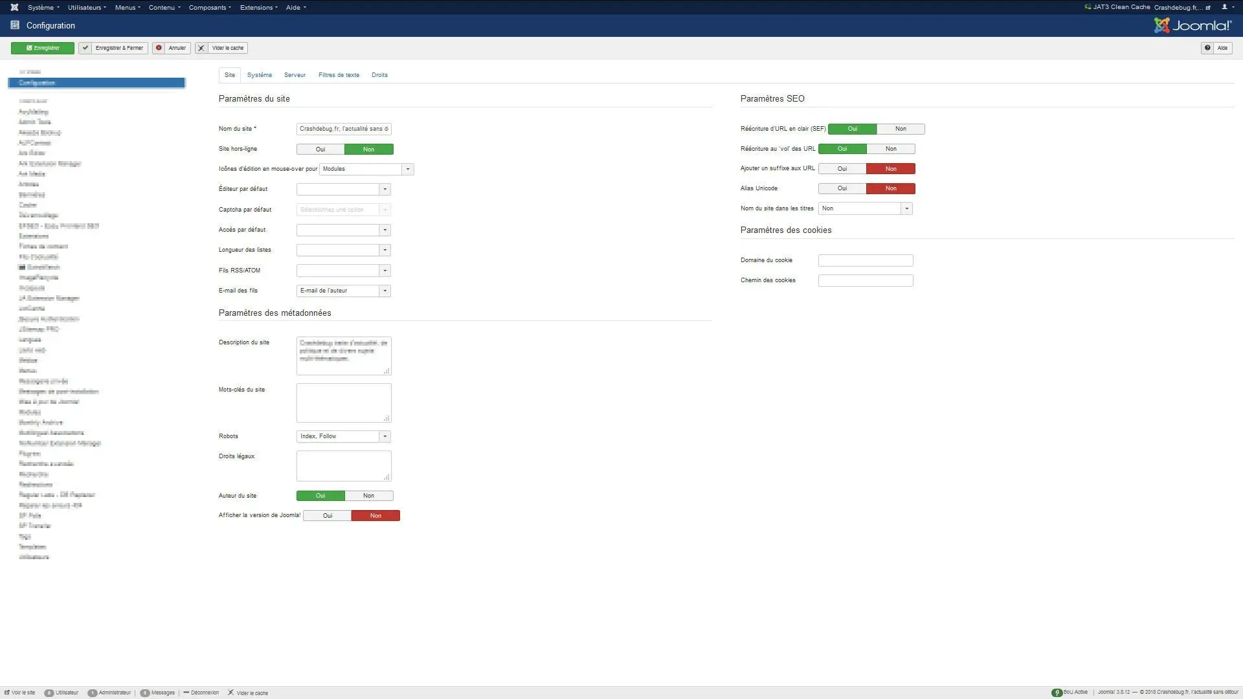Switch to the Filtres de texte tab
This screenshot has height=699, width=1243.
pos(339,75)
